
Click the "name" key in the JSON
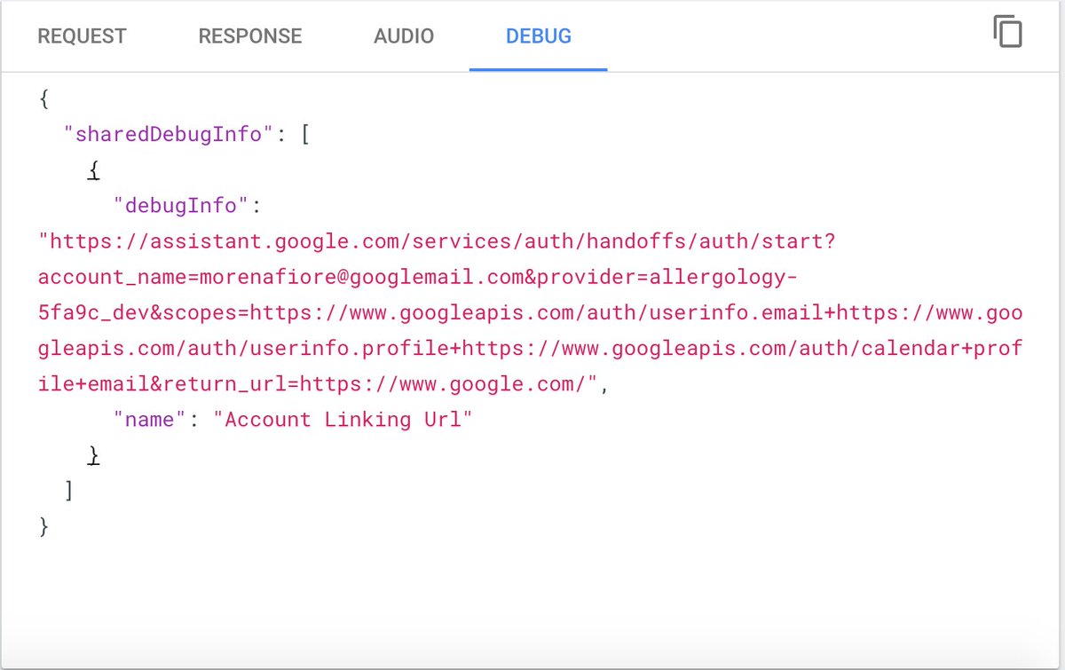(x=149, y=419)
